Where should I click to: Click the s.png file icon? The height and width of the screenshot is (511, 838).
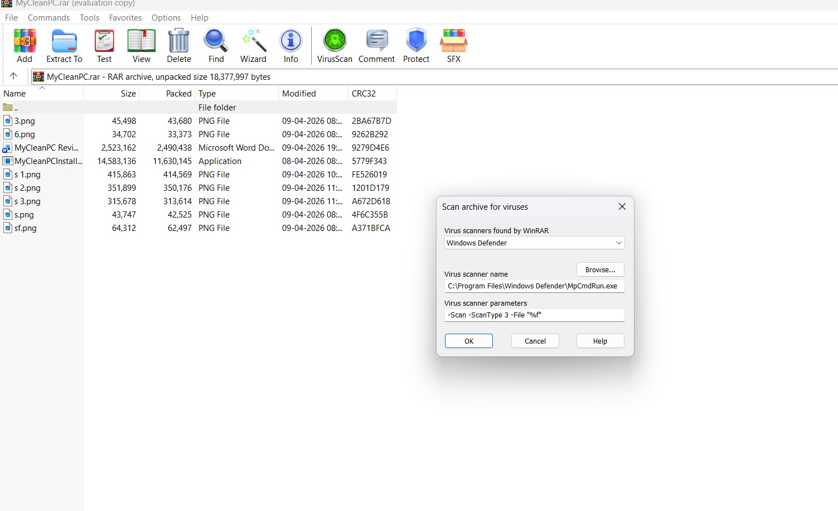[8, 214]
